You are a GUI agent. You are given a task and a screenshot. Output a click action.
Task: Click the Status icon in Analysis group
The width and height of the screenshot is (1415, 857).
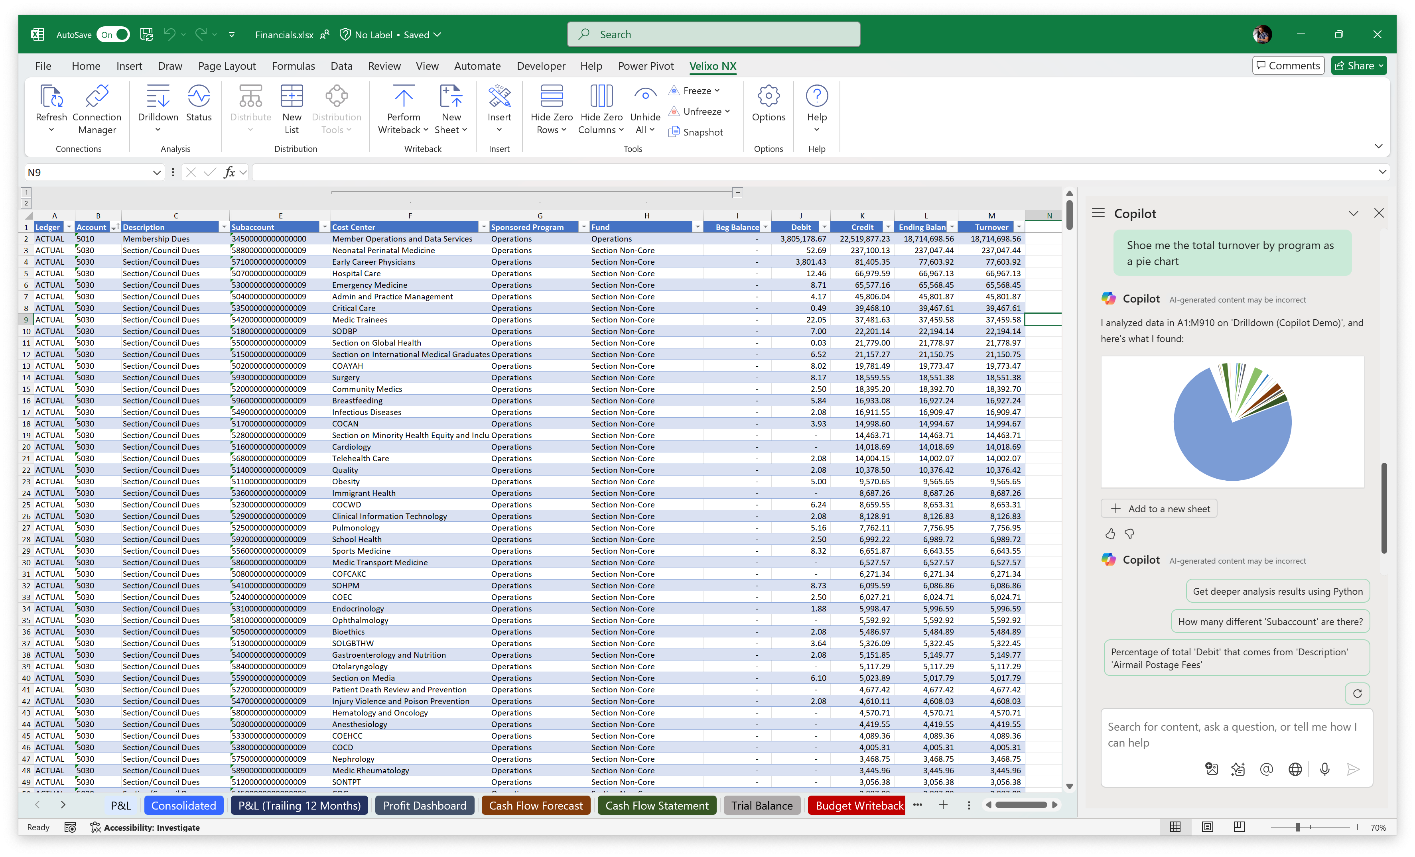(x=199, y=96)
